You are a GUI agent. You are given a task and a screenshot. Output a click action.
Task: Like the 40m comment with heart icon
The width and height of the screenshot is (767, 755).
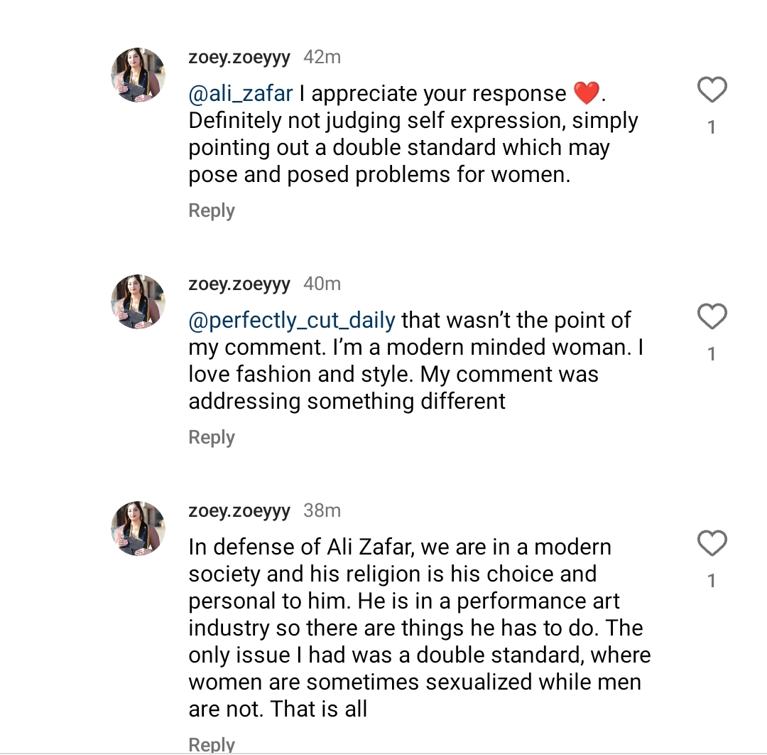(x=712, y=317)
